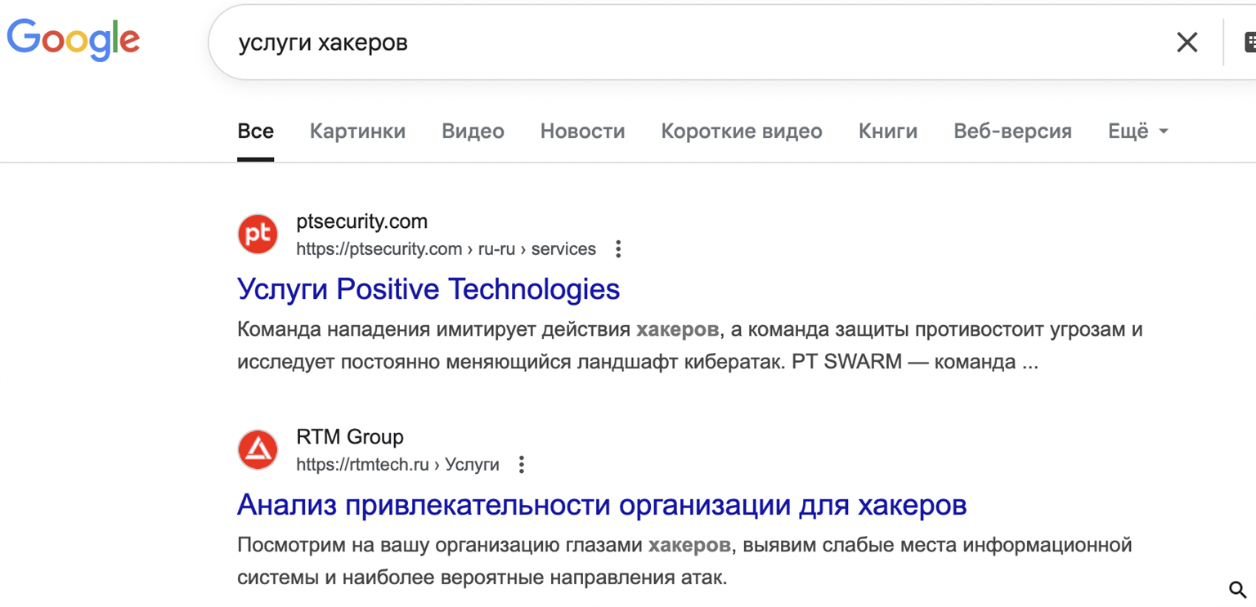Click the snippet beginning 'Посмотрим на вашу организацию'
This screenshot has height=607, width=1256.
684,561
